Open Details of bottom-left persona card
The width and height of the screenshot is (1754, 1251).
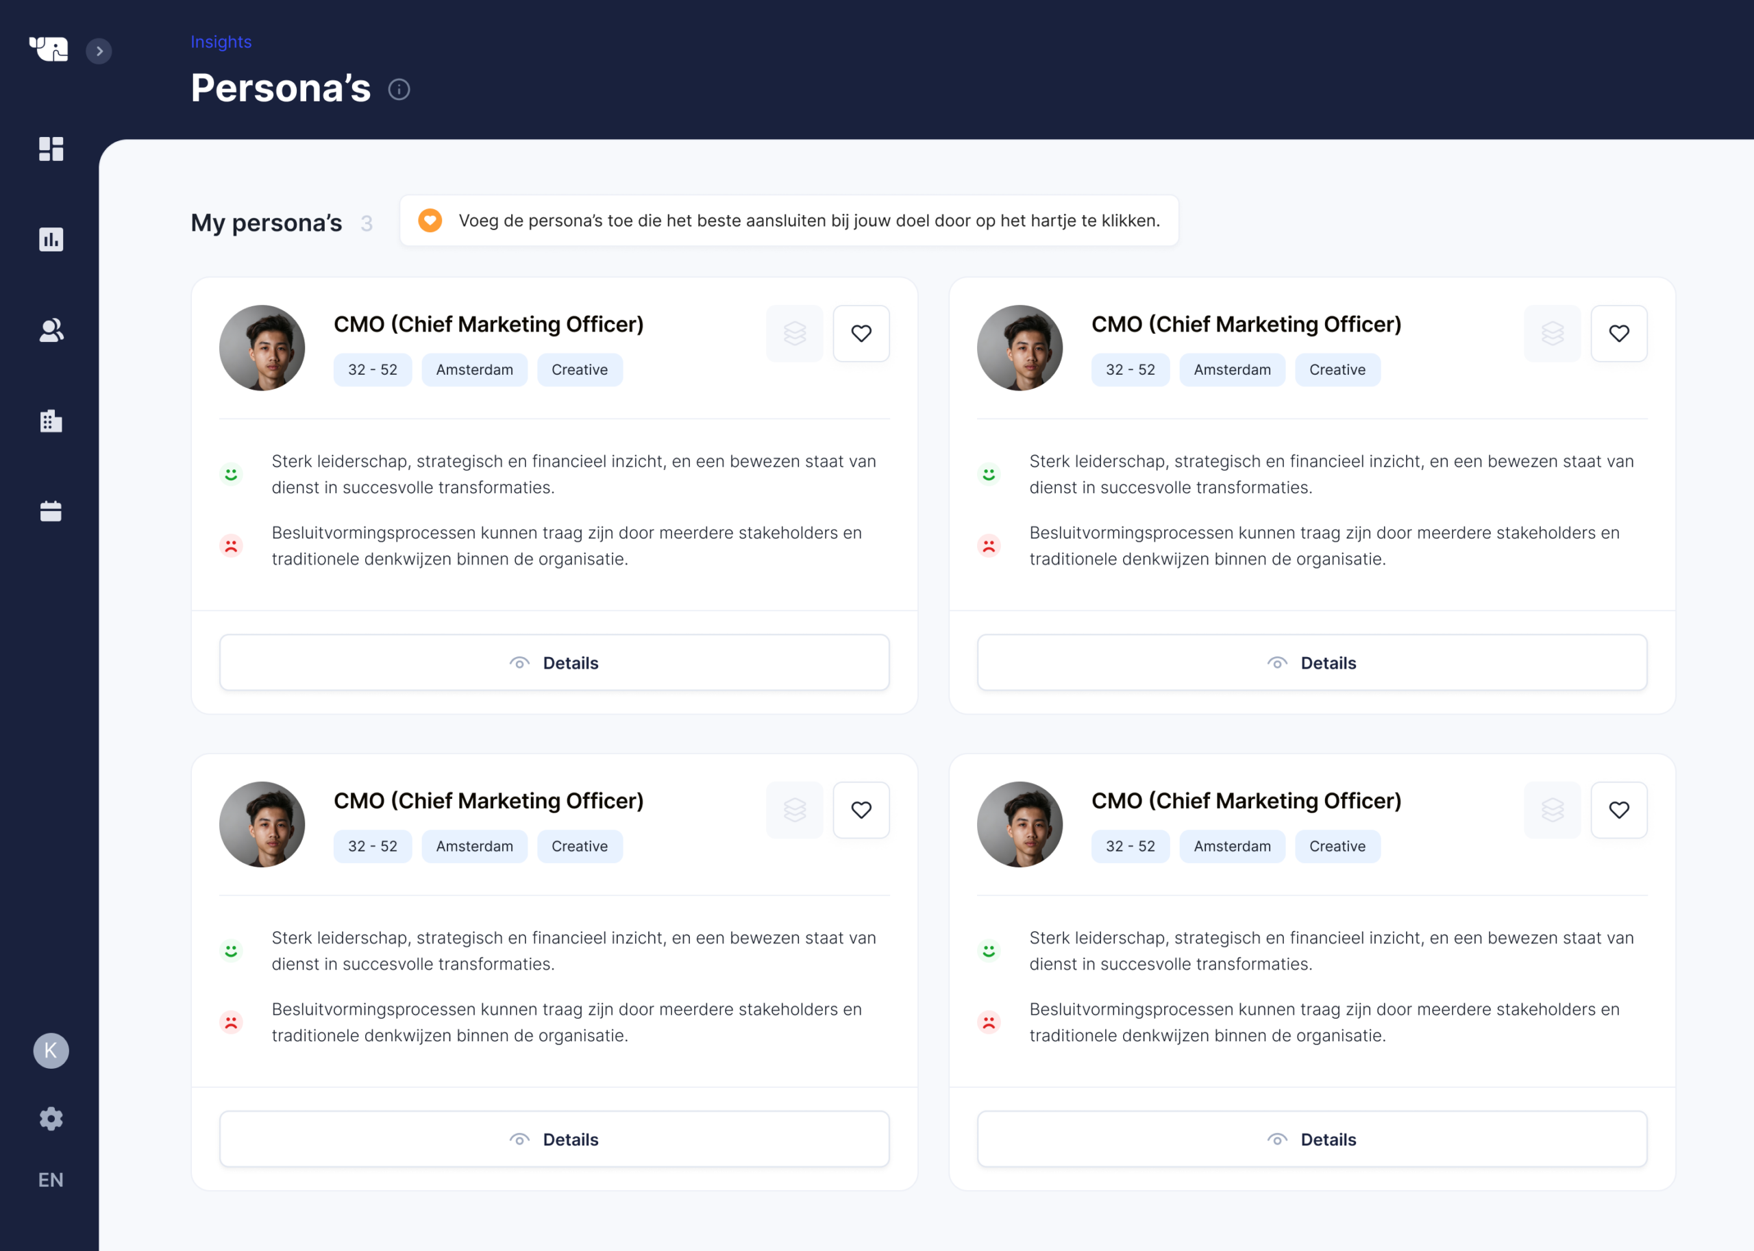pyautogui.click(x=554, y=1139)
